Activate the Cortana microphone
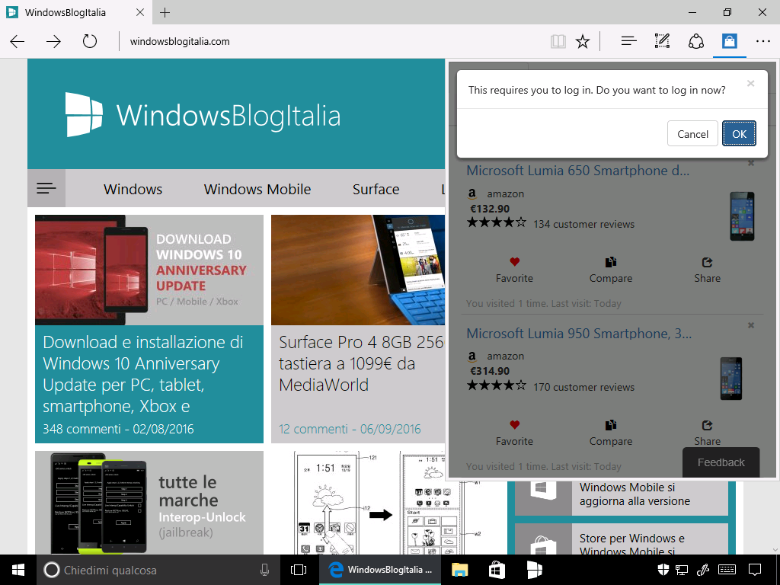780x585 pixels. [x=264, y=570]
